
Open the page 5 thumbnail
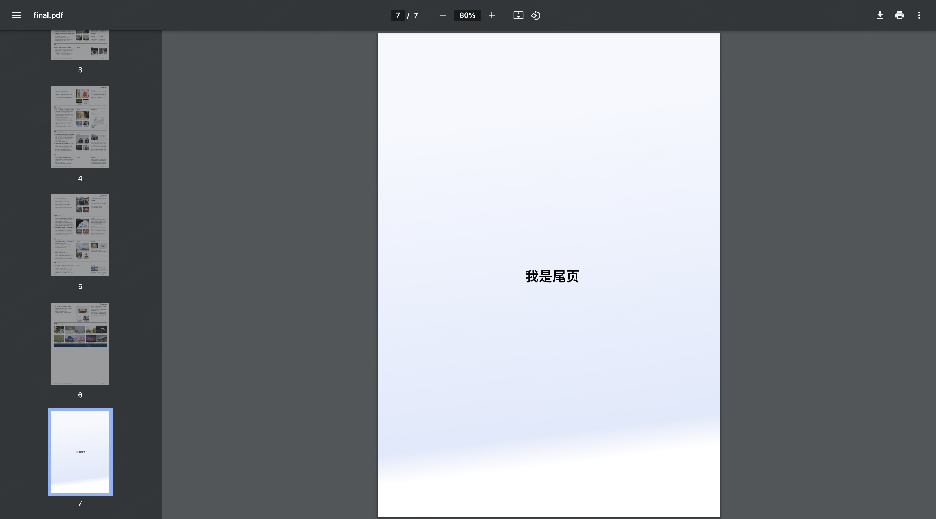80,235
